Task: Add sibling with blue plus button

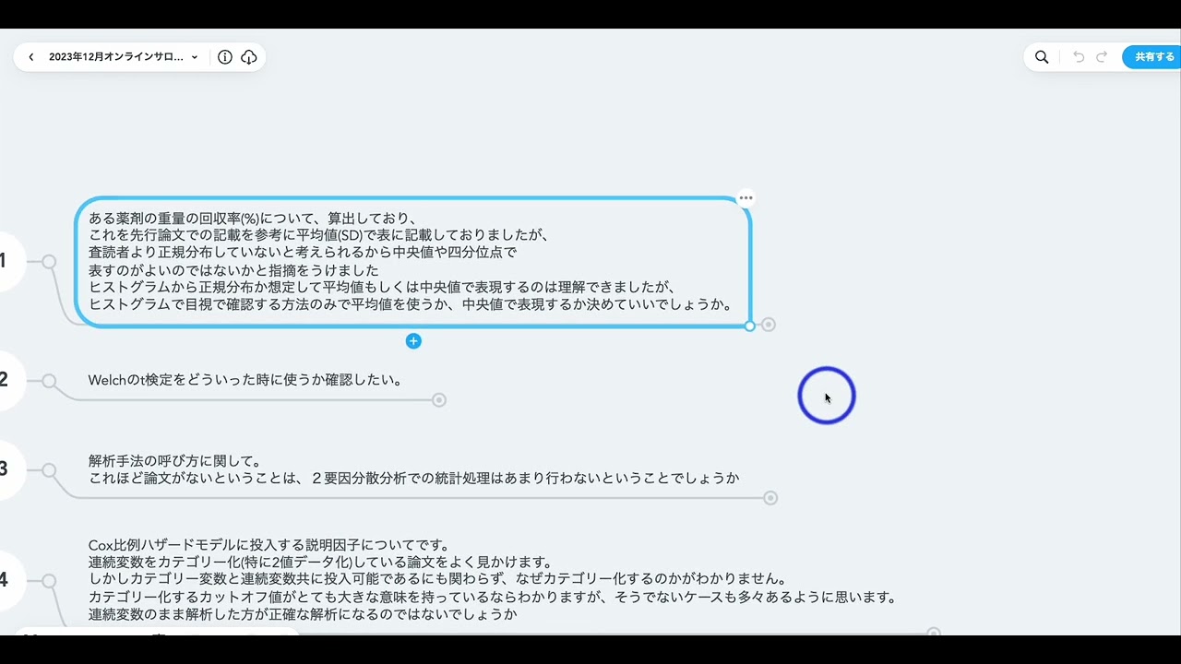Action: (x=413, y=341)
